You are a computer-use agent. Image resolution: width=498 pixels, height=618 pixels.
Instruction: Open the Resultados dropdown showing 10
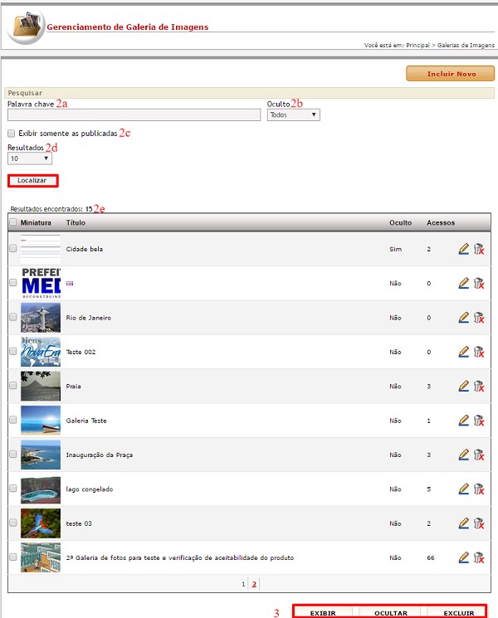(x=30, y=158)
